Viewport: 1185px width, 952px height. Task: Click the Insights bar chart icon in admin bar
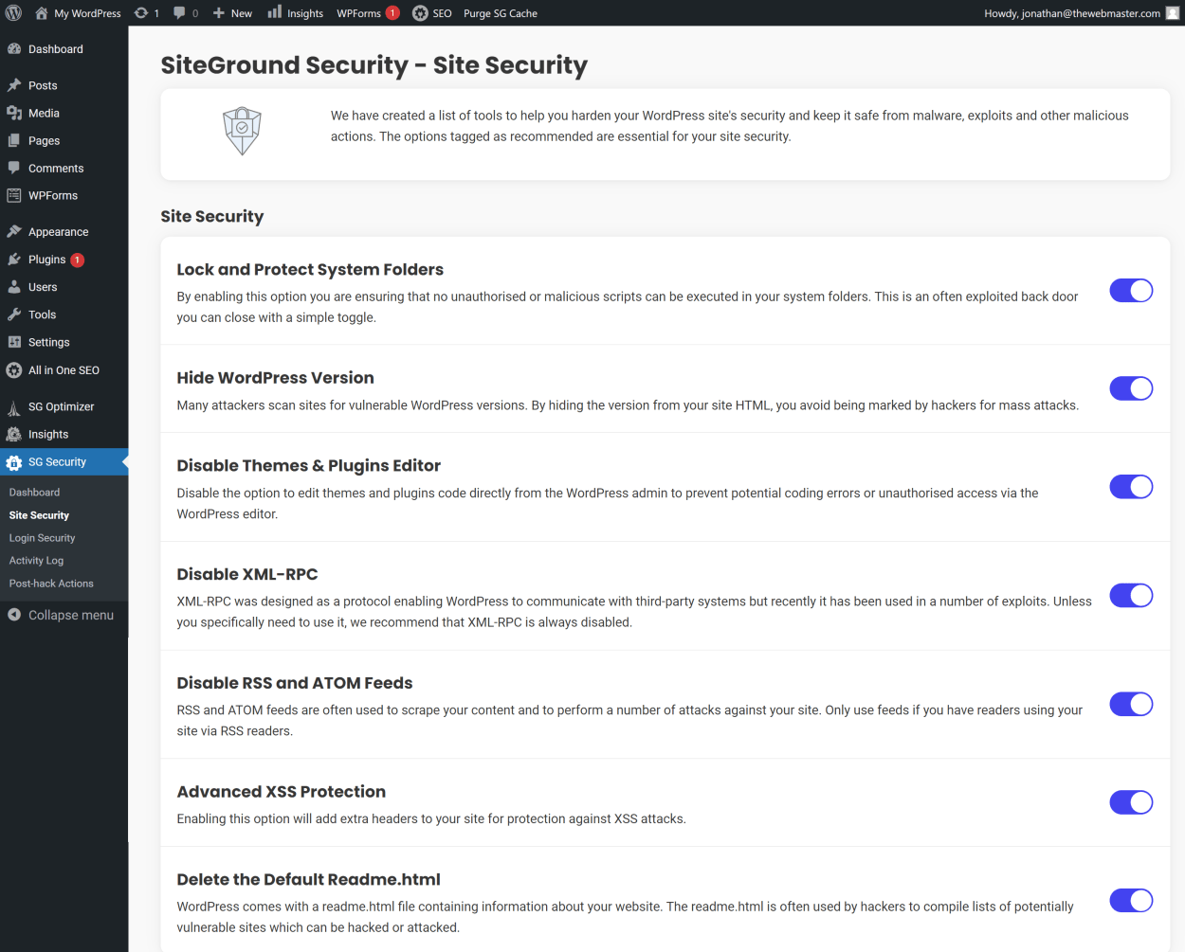[x=275, y=12]
